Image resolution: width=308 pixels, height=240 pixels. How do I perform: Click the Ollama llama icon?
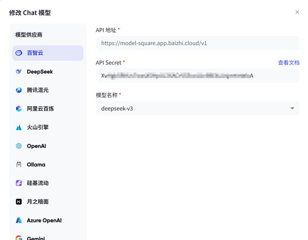(x=18, y=164)
